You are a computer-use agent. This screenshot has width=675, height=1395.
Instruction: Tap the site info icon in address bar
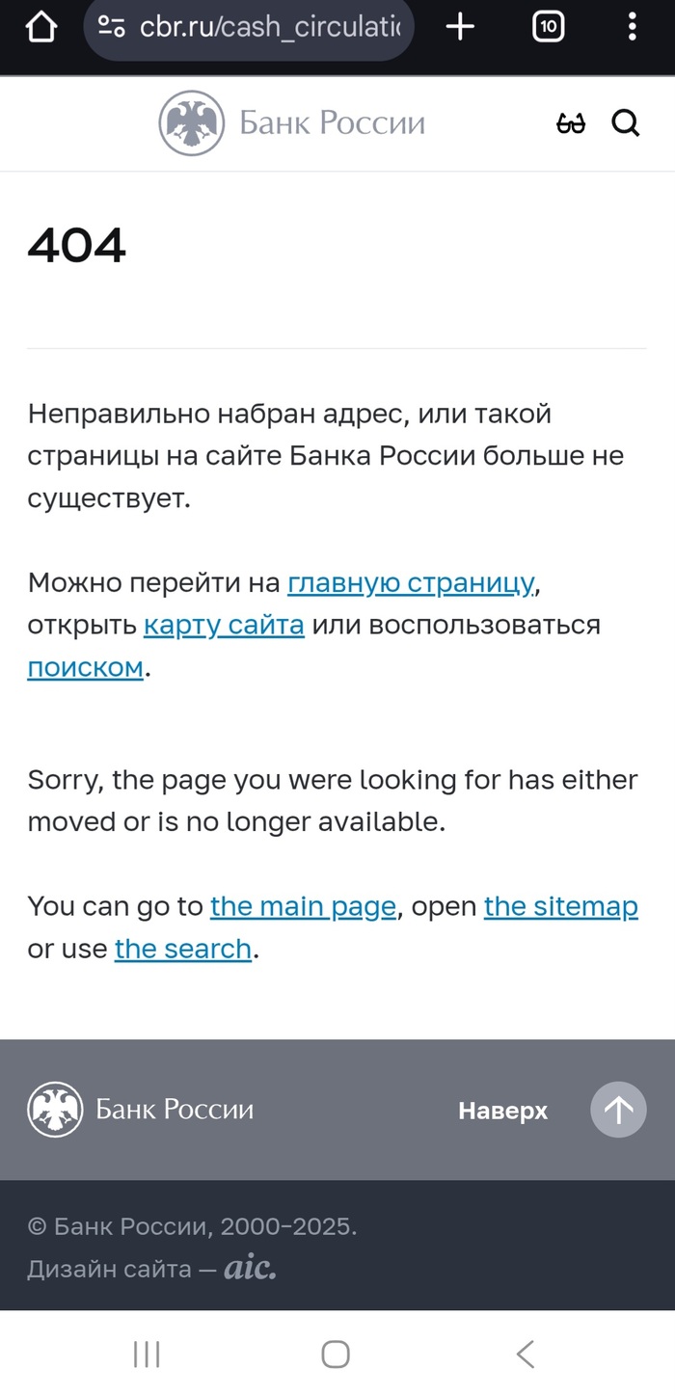(112, 28)
